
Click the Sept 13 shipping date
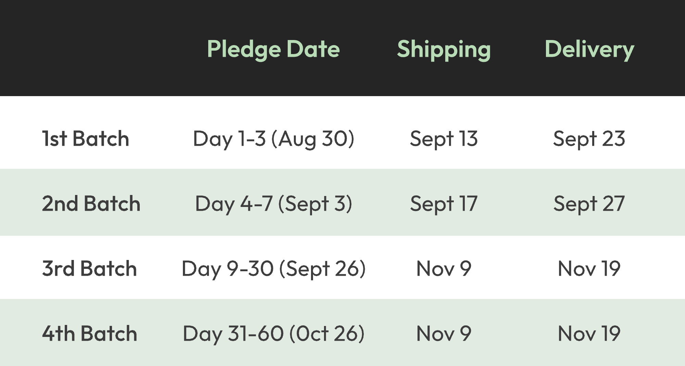pyautogui.click(x=444, y=139)
